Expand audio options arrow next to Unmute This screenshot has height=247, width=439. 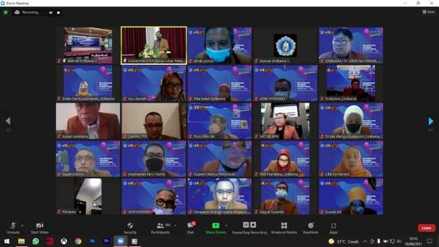pos(22,225)
